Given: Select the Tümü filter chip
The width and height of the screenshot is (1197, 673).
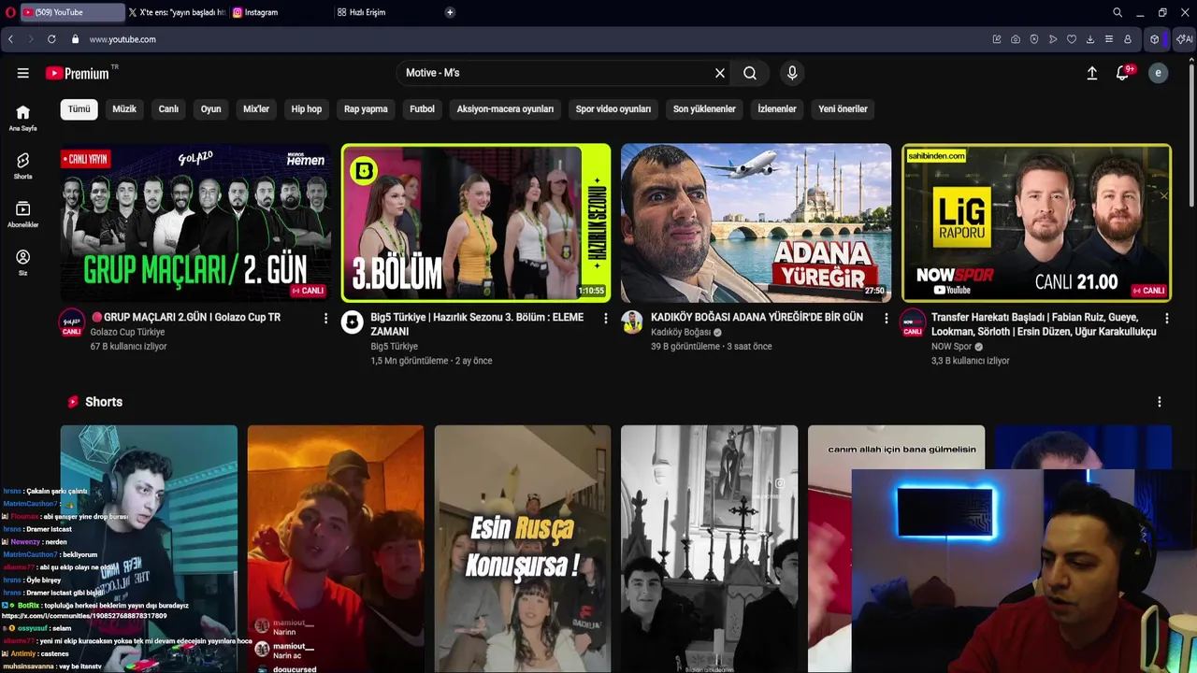Looking at the screenshot, I should tap(79, 109).
